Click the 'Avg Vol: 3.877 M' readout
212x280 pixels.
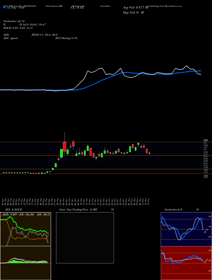coord(135,8)
